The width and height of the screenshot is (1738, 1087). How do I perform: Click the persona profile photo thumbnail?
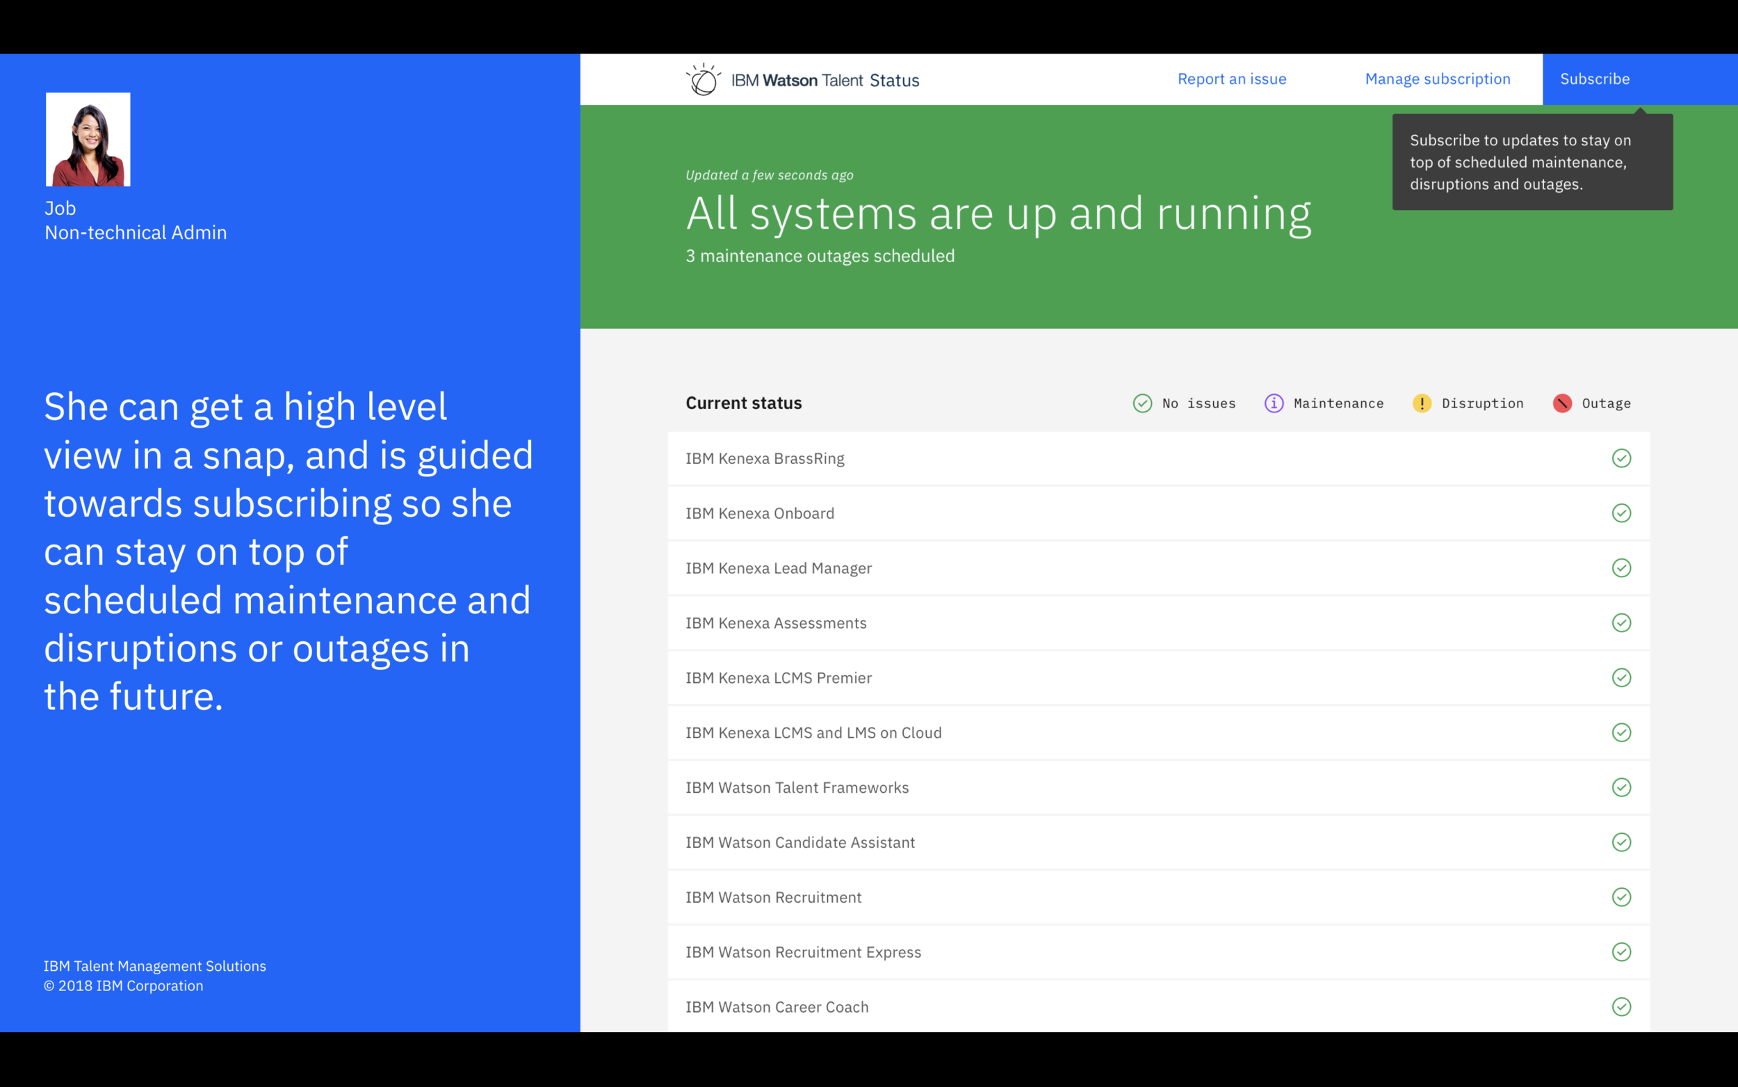(88, 140)
